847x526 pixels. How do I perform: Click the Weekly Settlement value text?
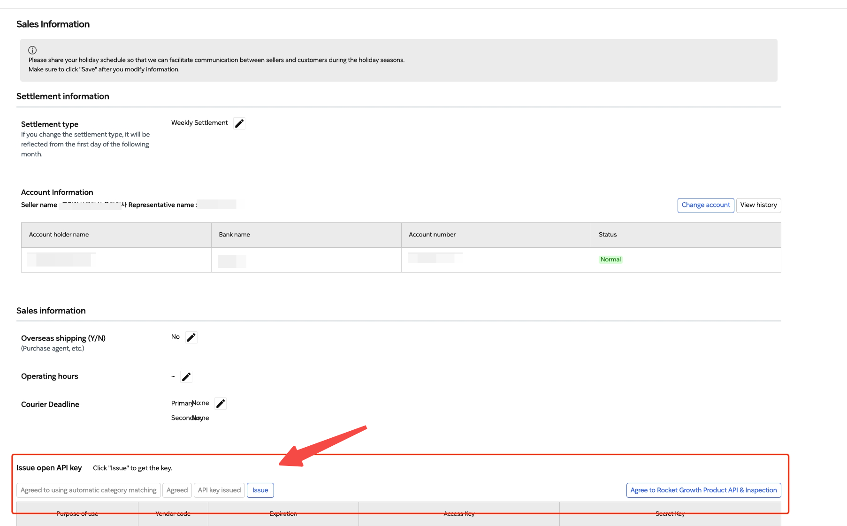[x=199, y=123]
